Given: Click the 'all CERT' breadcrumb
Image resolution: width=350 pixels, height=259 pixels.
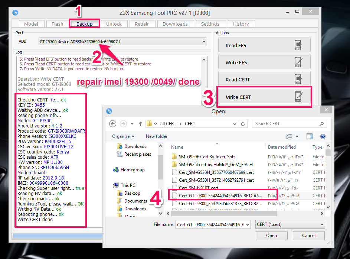Looking at the screenshot, I should [x=168, y=124].
